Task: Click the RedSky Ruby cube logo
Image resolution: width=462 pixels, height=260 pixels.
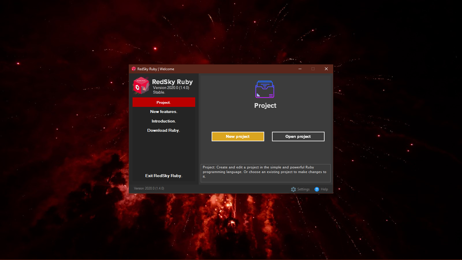Action: click(141, 86)
